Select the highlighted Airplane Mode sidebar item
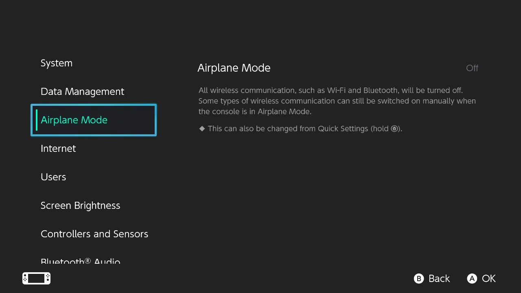521x293 pixels. [94, 120]
